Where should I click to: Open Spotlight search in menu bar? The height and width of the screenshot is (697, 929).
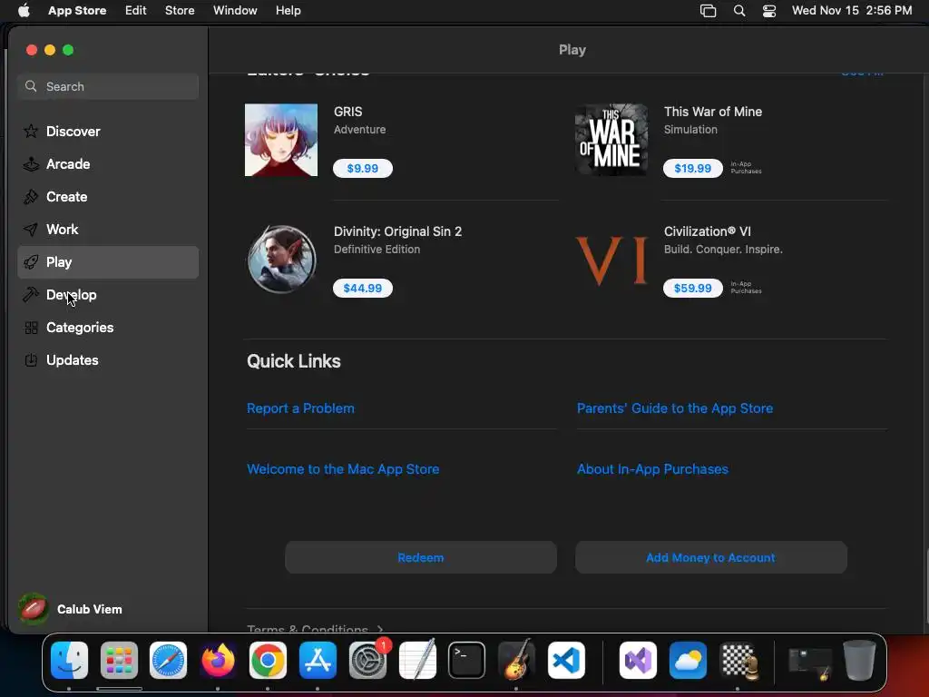[739, 11]
